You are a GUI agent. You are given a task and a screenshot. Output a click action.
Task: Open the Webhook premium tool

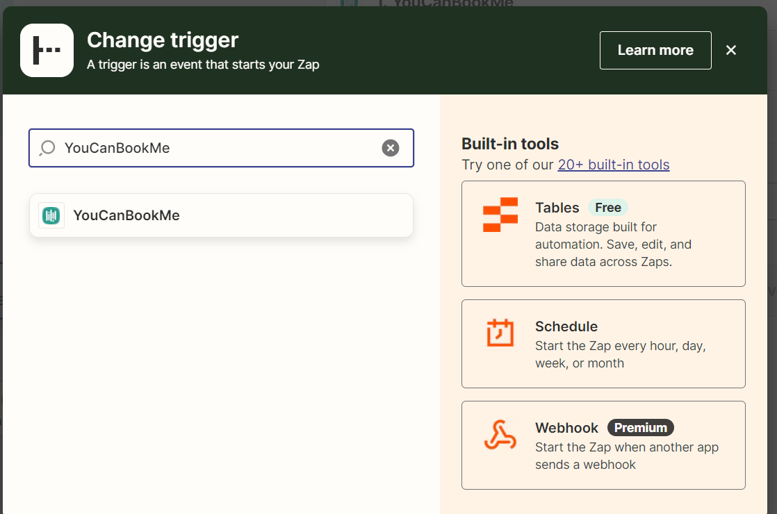pos(603,445)
